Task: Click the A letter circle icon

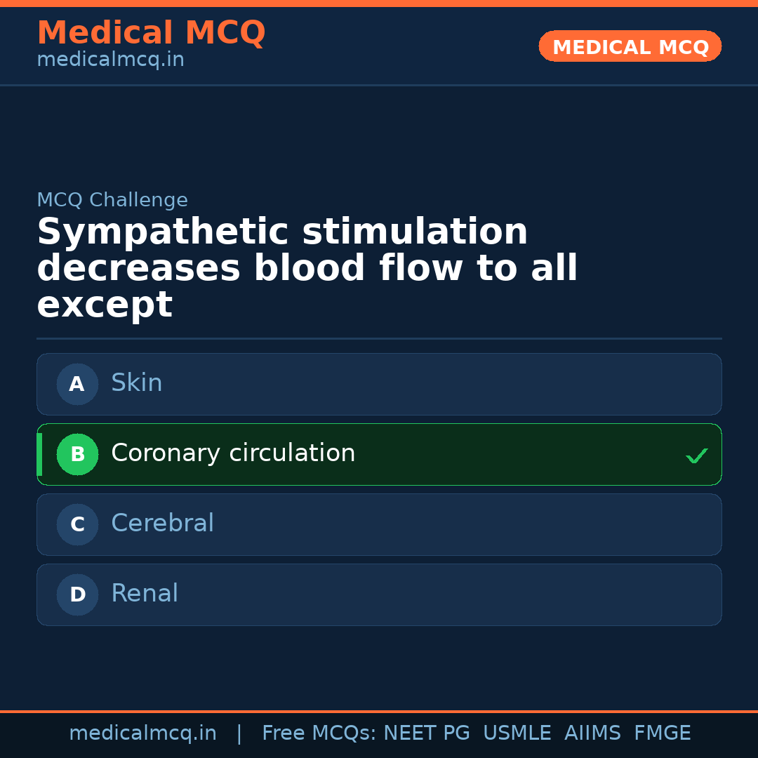Action: (77, 384)
